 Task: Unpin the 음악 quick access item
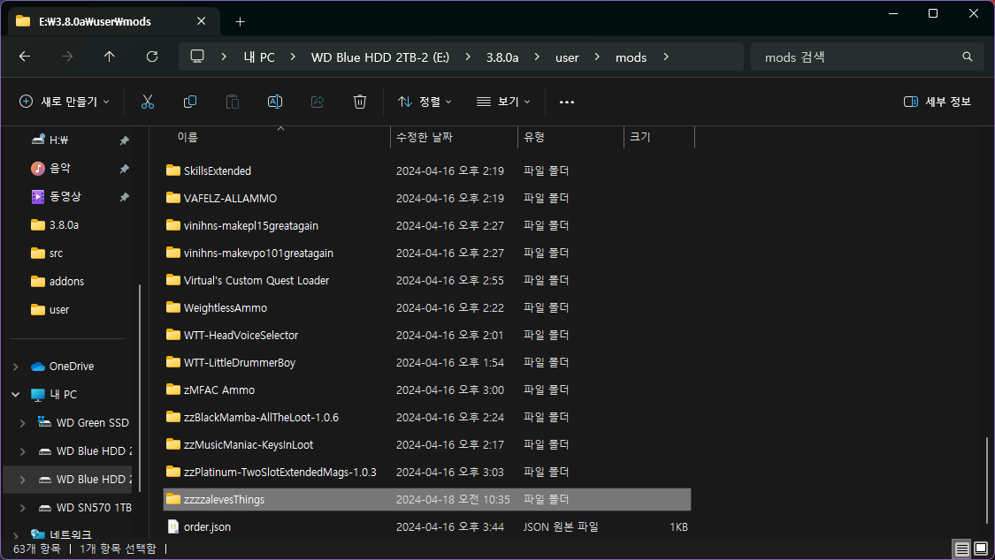(x=125, y=169)
